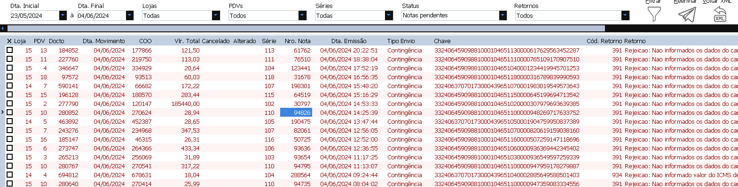This screenshot has width=738, height=187.
Task: Sort by the Tipo Envio column header
Action: click(401, 41)
